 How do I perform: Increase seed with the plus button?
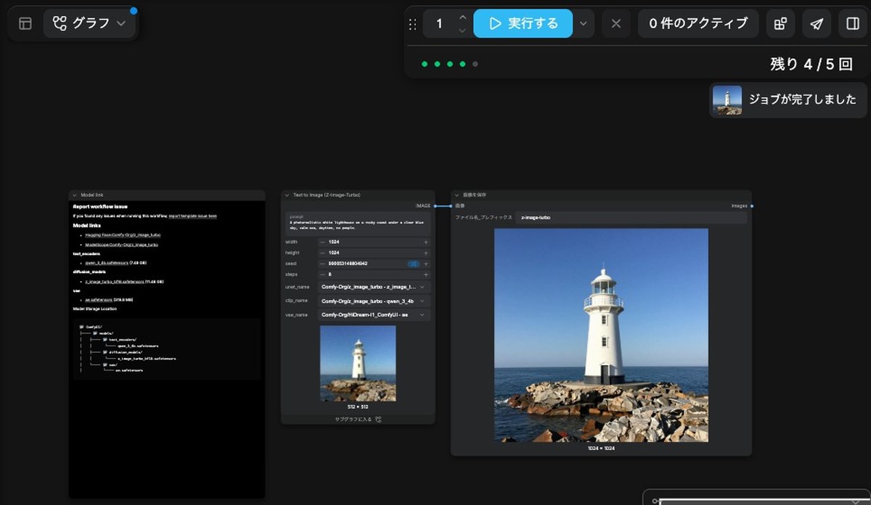pyautogui.click(x=426, y=264)
